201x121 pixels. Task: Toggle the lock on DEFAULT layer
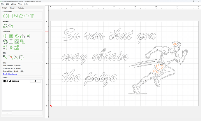(10, 81)
